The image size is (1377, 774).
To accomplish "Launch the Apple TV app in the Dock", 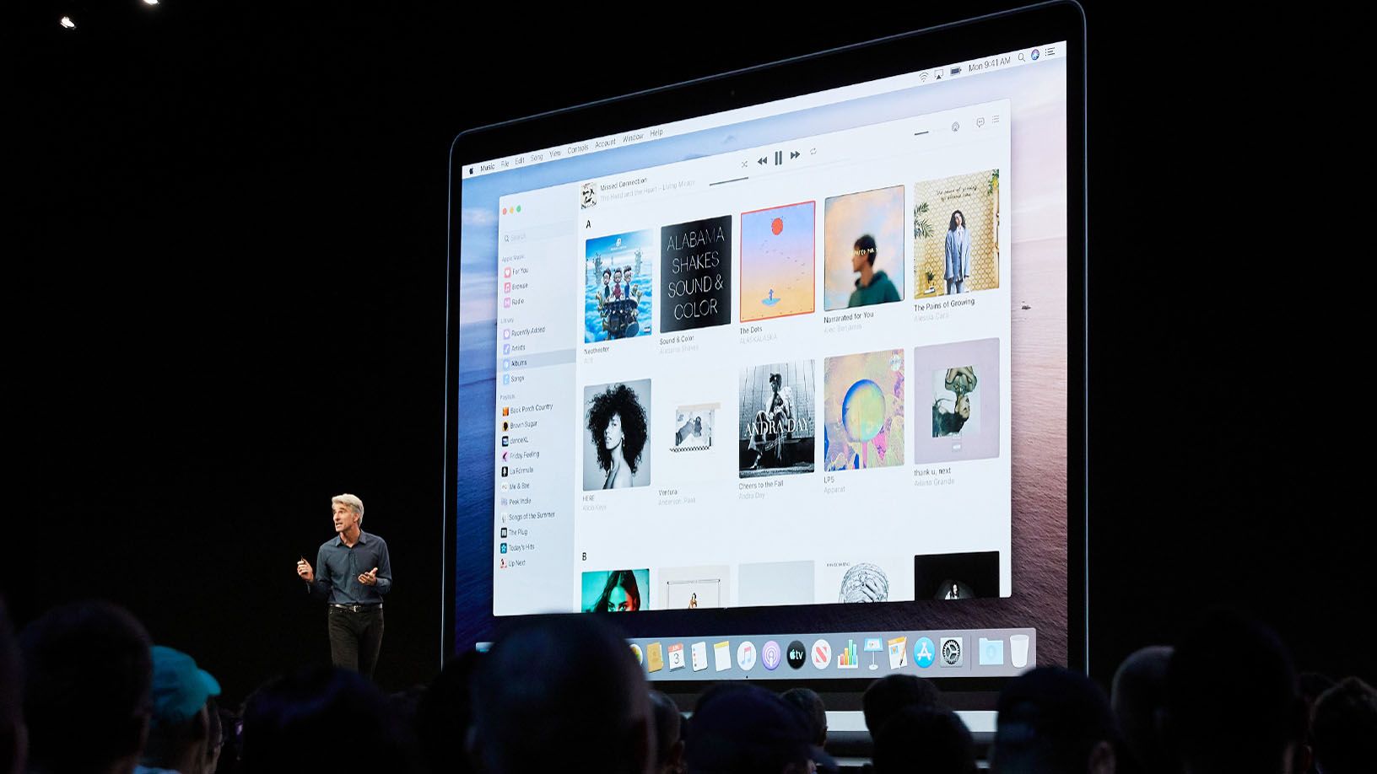I will (796, 655).
